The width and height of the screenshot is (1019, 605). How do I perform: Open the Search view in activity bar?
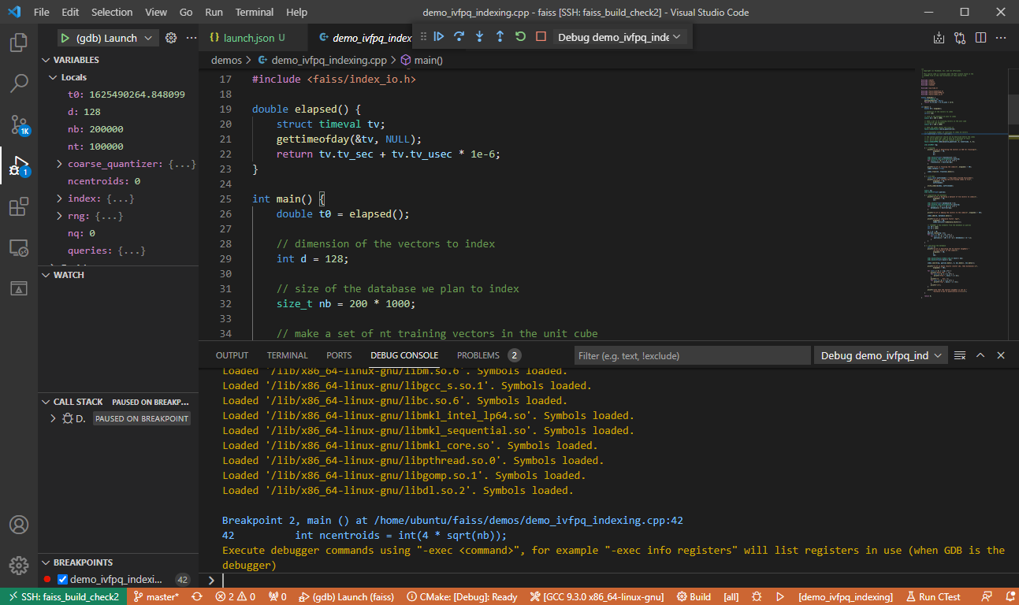19,83
